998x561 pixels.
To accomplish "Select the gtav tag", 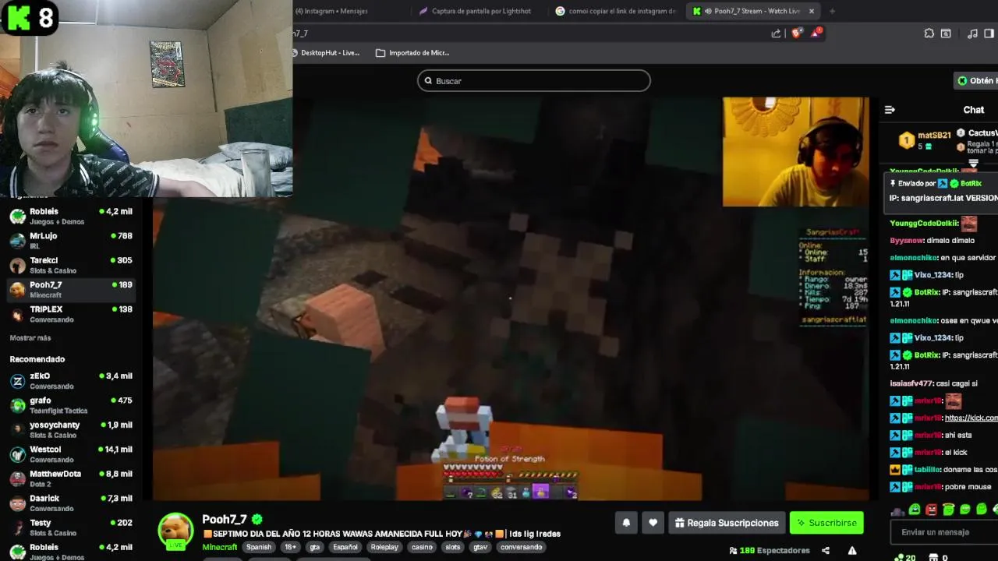I will [x=480, y=547].
